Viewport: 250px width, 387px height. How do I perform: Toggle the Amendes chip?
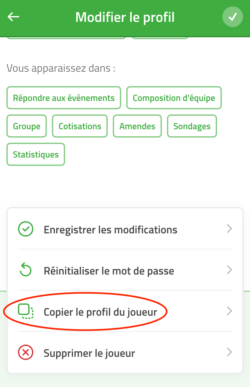point(137,126)
